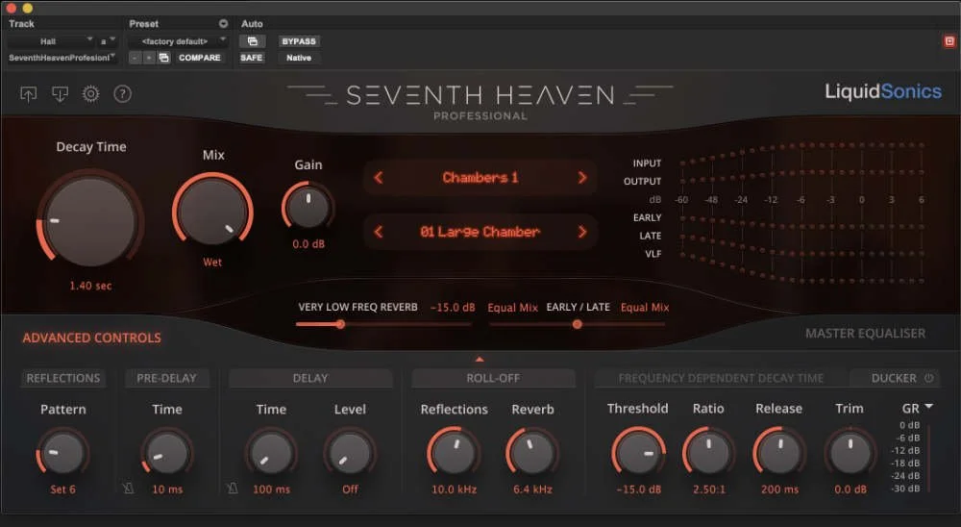Click the Ducker Threshold knob
This screenshot has width=961, height=527.
tap(638, 453)
